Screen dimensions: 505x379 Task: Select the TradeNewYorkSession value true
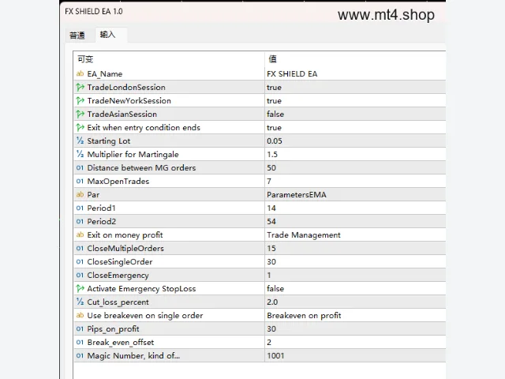coord(355,100)
